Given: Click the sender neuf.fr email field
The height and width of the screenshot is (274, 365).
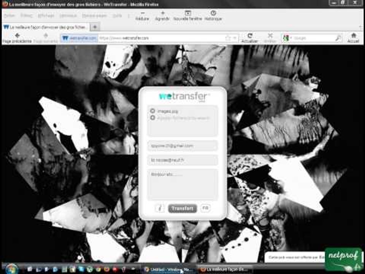Looking at the screenshot, I should point(182,160).
